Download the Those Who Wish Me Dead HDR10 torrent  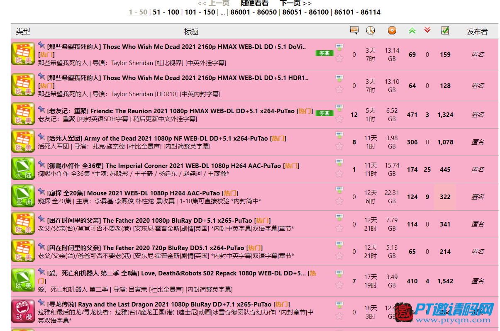pos(339,78)
